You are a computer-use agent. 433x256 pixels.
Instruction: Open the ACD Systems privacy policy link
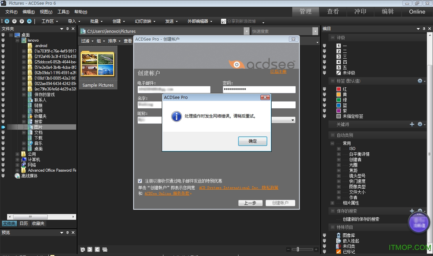[238, 188]
